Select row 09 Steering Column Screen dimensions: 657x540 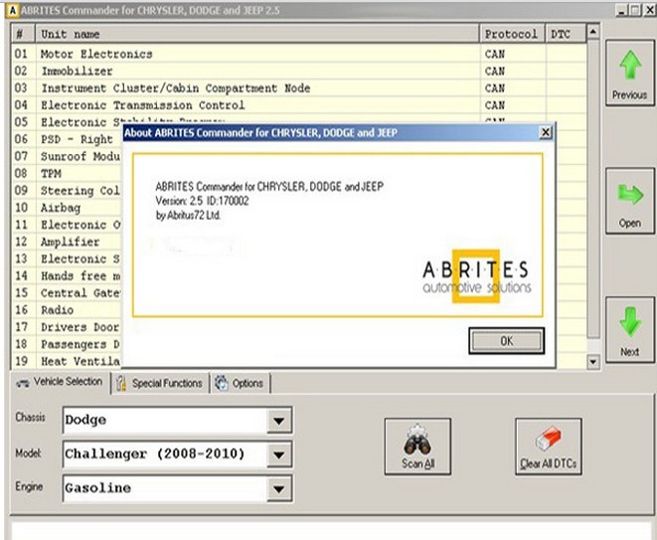pos(67,191)
